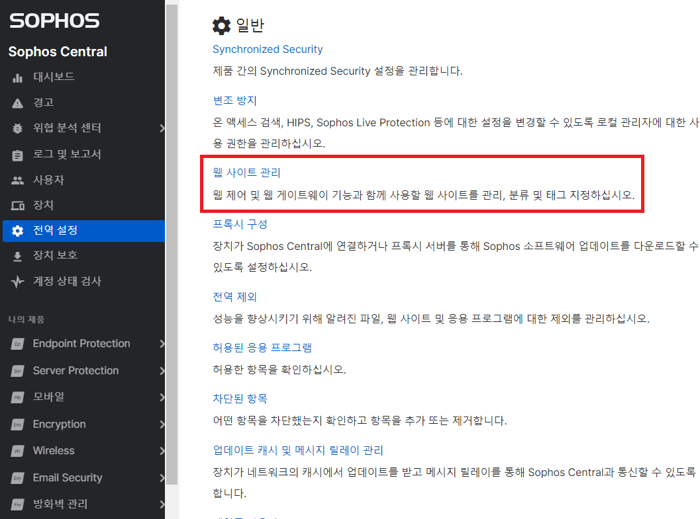Click the Sophos Central title text

(x=58, y=52)
